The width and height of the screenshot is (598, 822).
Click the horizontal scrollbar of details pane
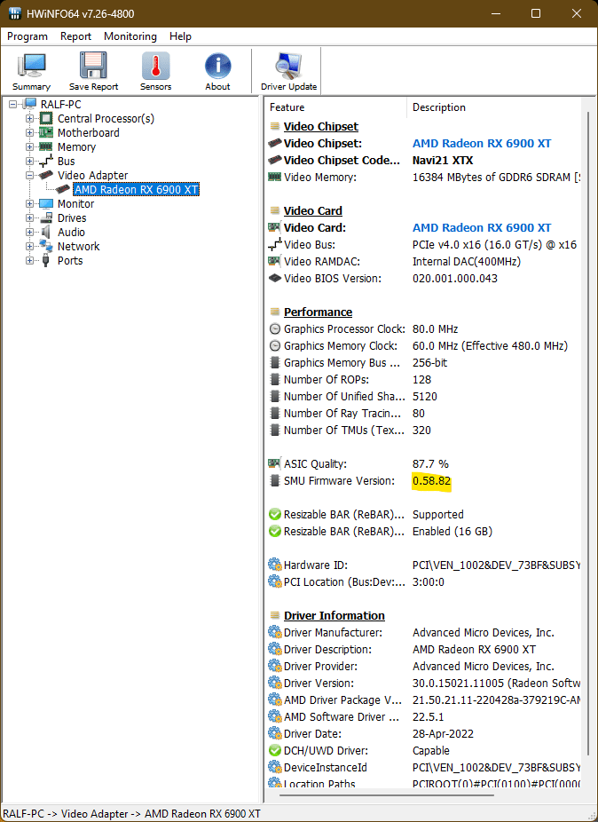387,794
